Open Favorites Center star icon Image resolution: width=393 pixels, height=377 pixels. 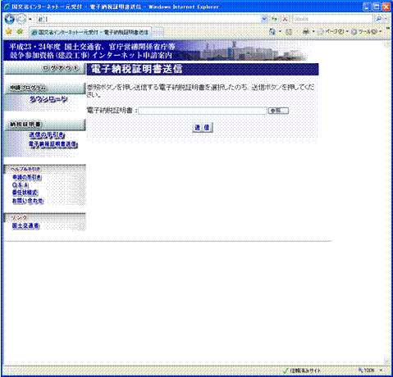9,32
